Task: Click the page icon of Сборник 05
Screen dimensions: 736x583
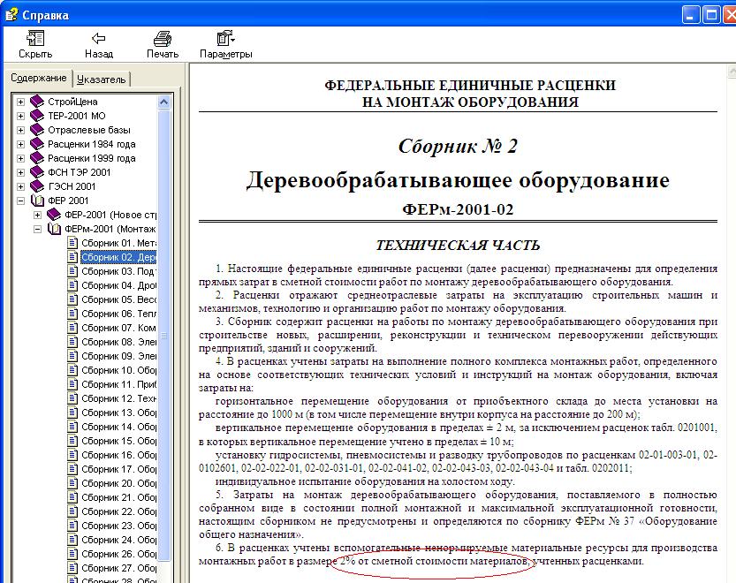Action: [x=72, y=299]
